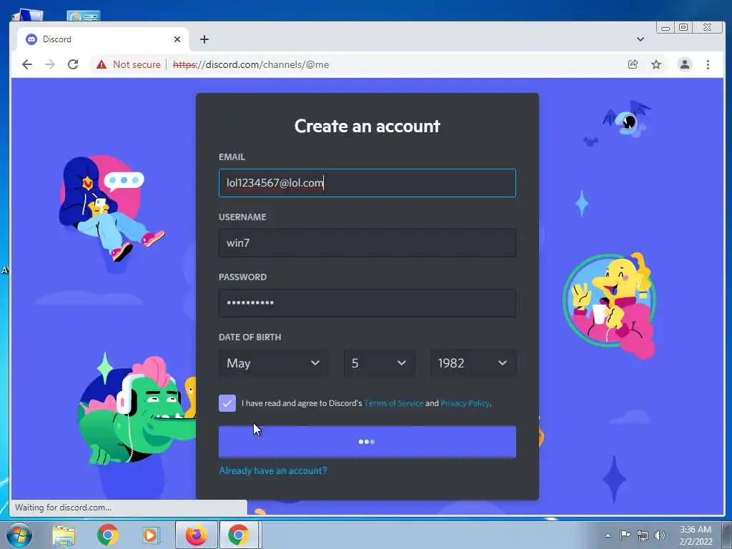This screenshot has height=549, width=732.
Task: Close the Discord tab
Action: pyautogui.click(x=177, y=39)
